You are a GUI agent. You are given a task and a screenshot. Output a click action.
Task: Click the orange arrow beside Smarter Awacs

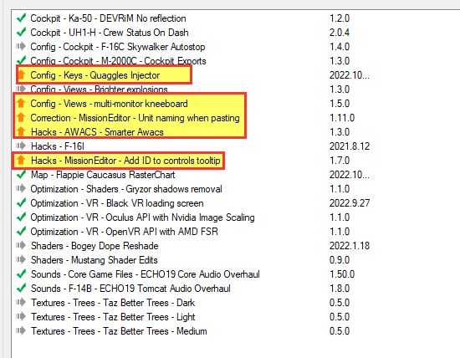21,131
